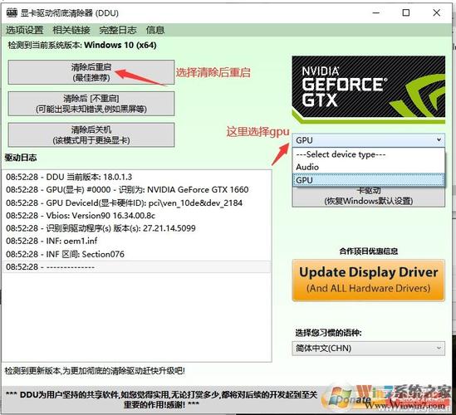Open the 相关链接 menu

coord(71,30)
